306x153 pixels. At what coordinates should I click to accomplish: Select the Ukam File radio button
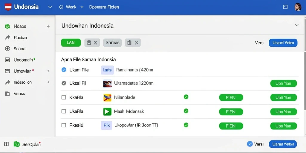point(64,70)
